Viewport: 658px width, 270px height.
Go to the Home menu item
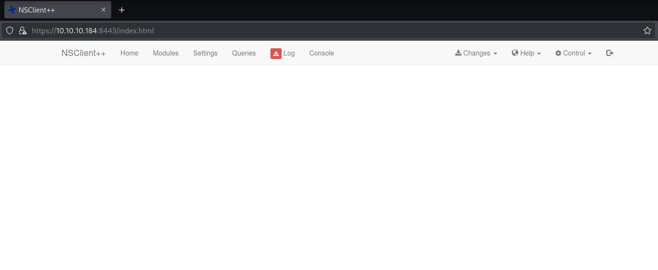[129, 53]
